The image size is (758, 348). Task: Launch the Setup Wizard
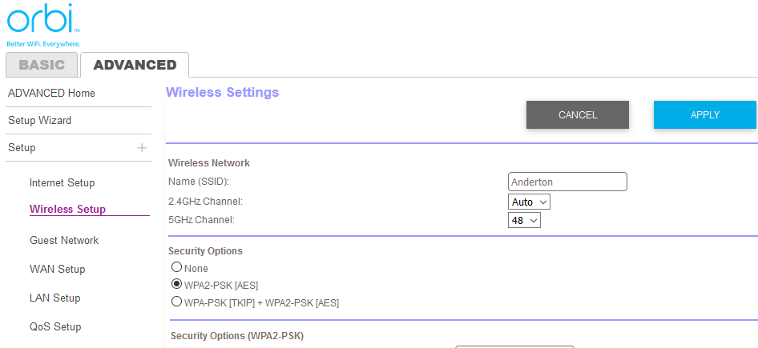click(x=39, y=121)
